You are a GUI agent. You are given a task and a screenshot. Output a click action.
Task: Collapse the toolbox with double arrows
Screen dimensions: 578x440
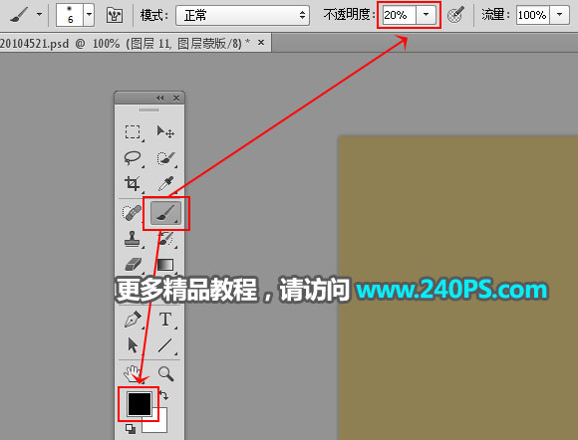point(160,98)
